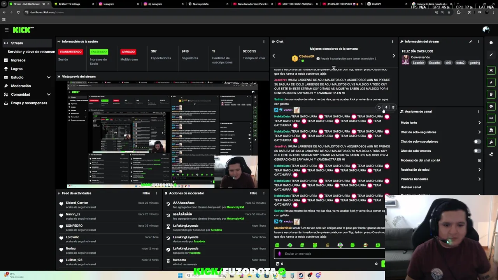Screen dimensions: 498x280
Task: Collapse the top donors banner handle
Action: pyautogui.click(x=334, y=68)
